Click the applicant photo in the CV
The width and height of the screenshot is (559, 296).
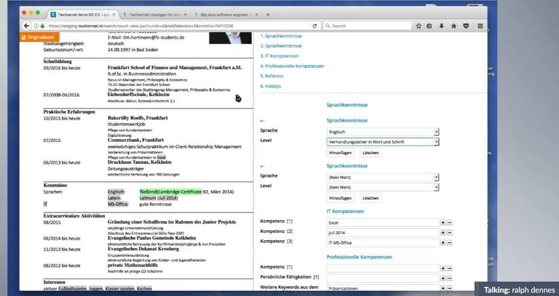tap(230, 37)
